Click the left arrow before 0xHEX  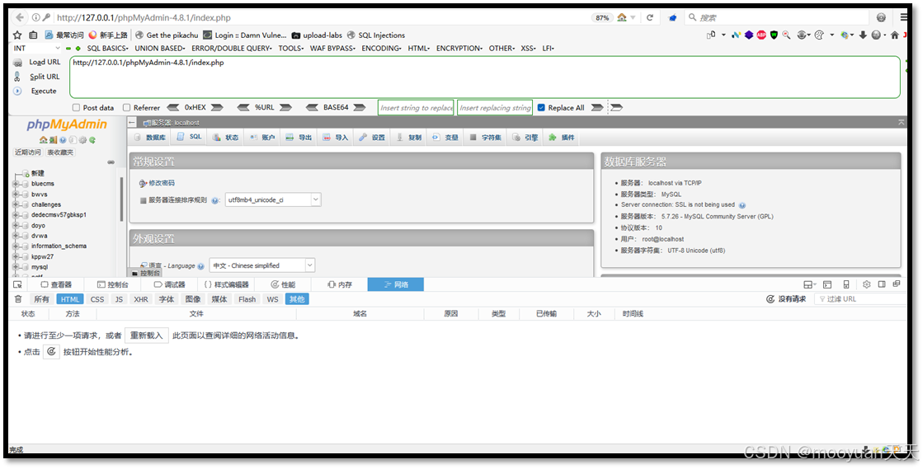173,108
